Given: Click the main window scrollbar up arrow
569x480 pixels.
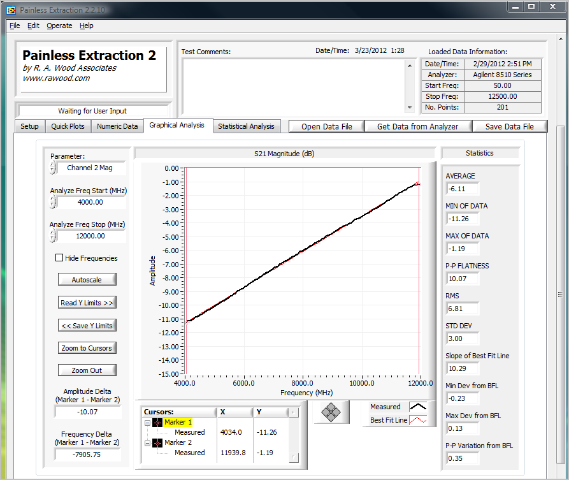Looking at the screenshot, I should (x=561, y=39).
